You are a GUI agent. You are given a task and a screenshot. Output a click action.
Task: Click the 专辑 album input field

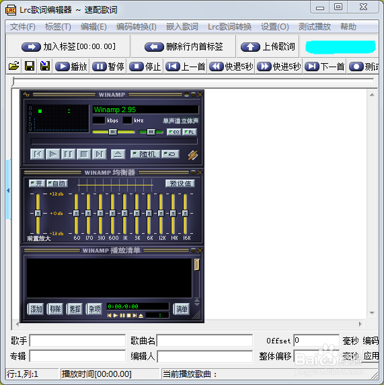pyautogui.click(x=77, y=356)
